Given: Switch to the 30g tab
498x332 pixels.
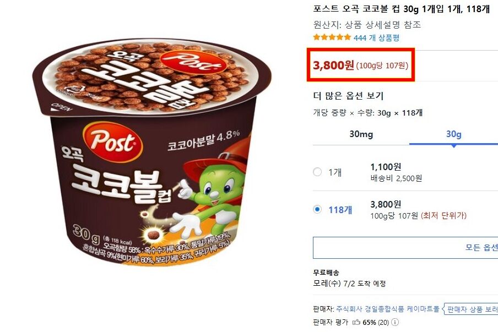Looking at the screenshot, I should [453, 134].
